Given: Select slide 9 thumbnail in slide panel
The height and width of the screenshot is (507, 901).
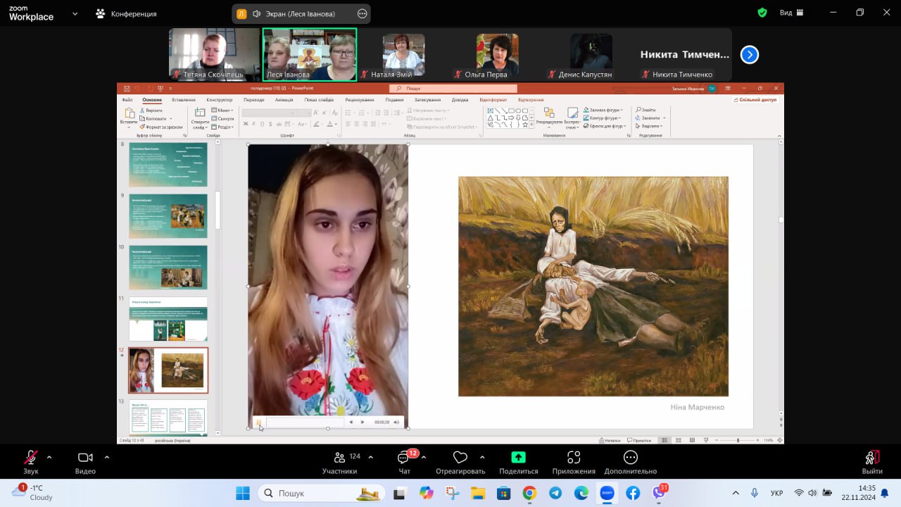Looking at the screenshot, I should [168, 215].
